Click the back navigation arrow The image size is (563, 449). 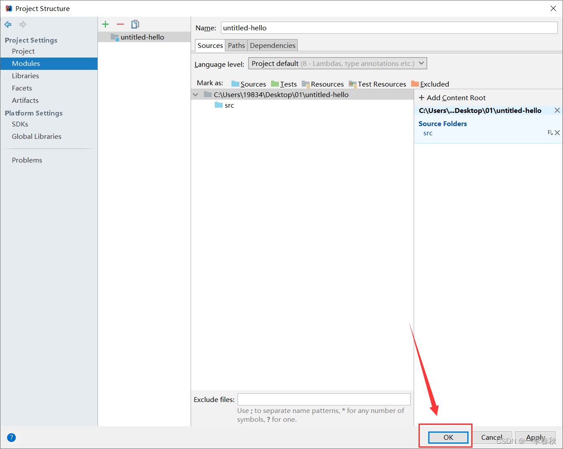click(x=7, y=24)
